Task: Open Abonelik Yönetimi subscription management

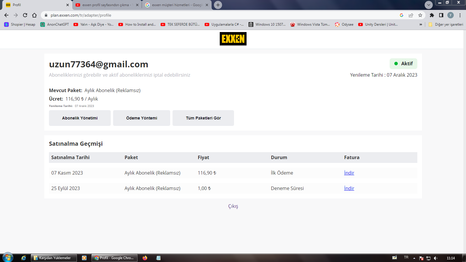Action: (x=80, y=118)
